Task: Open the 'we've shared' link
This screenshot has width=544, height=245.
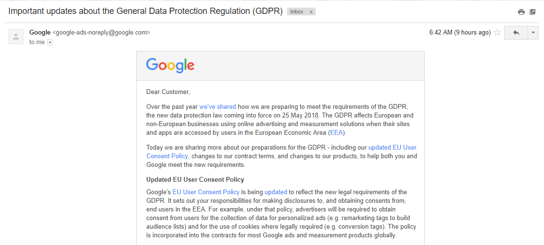Action: [217, 106]
